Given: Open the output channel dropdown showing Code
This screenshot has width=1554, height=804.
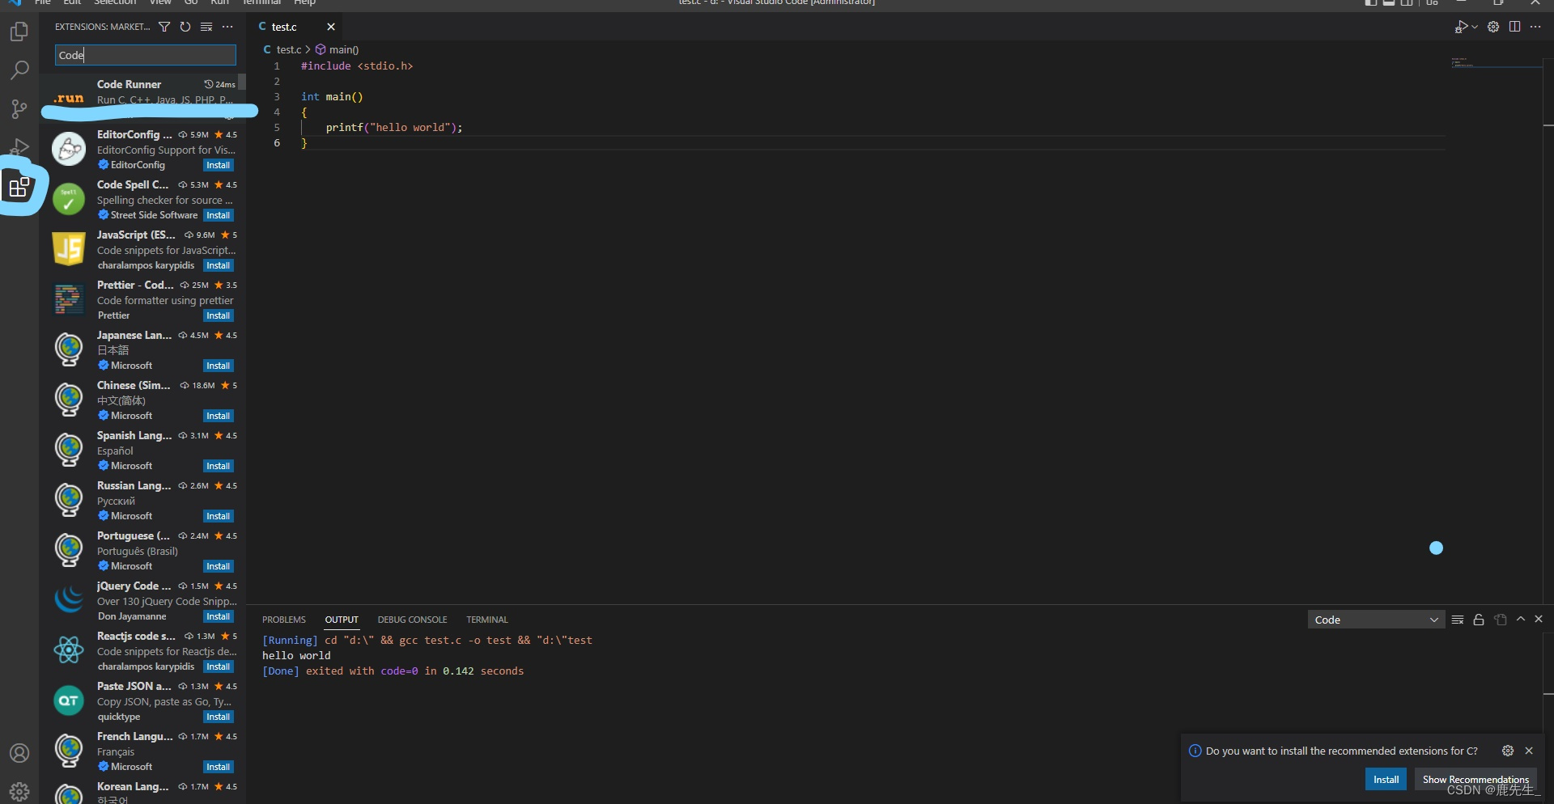Looking at the screenshot, I should point(1376,620).
